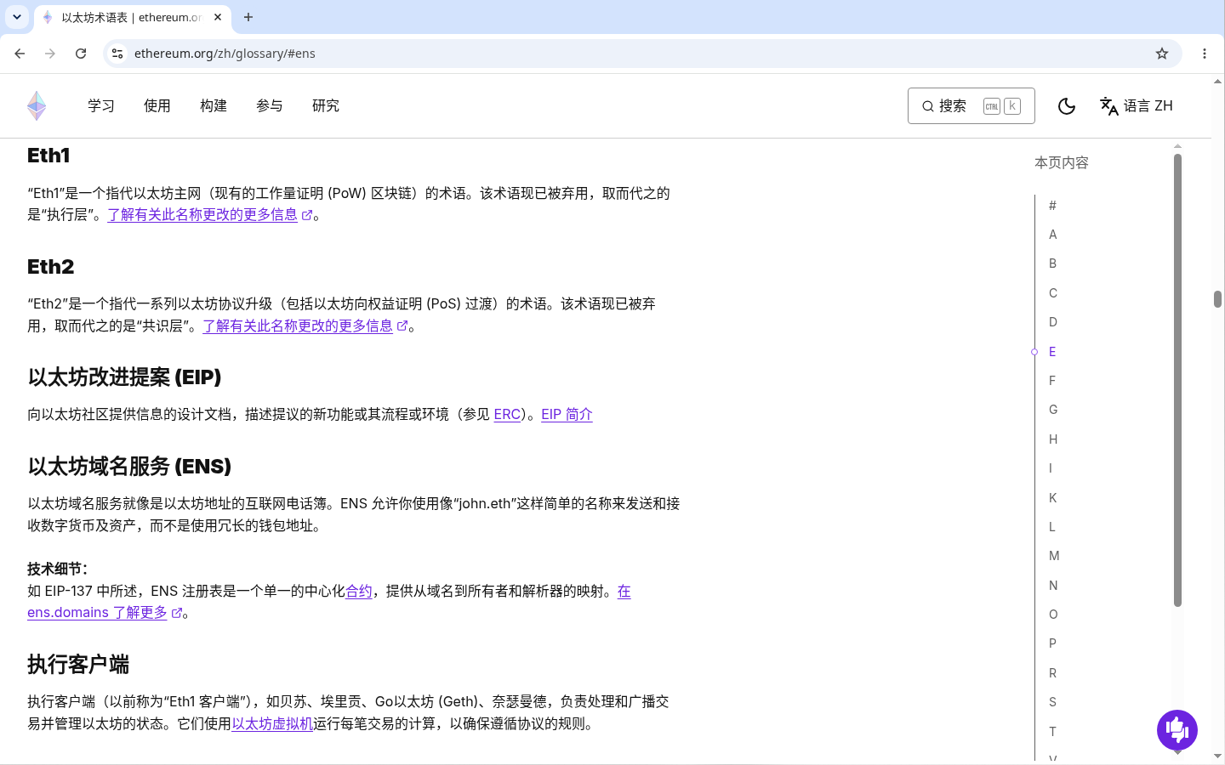Viewport: 1225px width, 765px height.
Task: Open Eth2 了解有关此名称更改的更多信息 link
Action: click(305, 326)
